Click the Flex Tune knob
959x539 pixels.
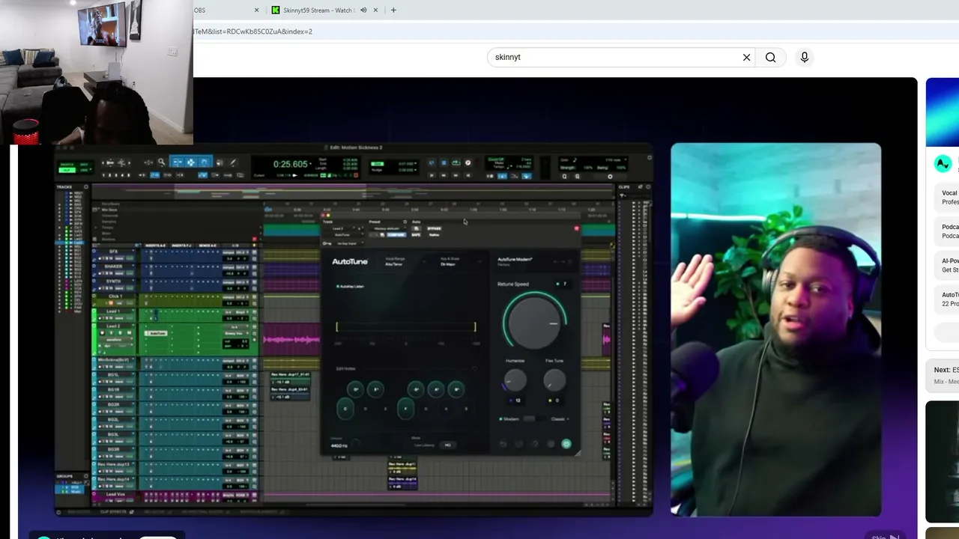pos(554,380)
